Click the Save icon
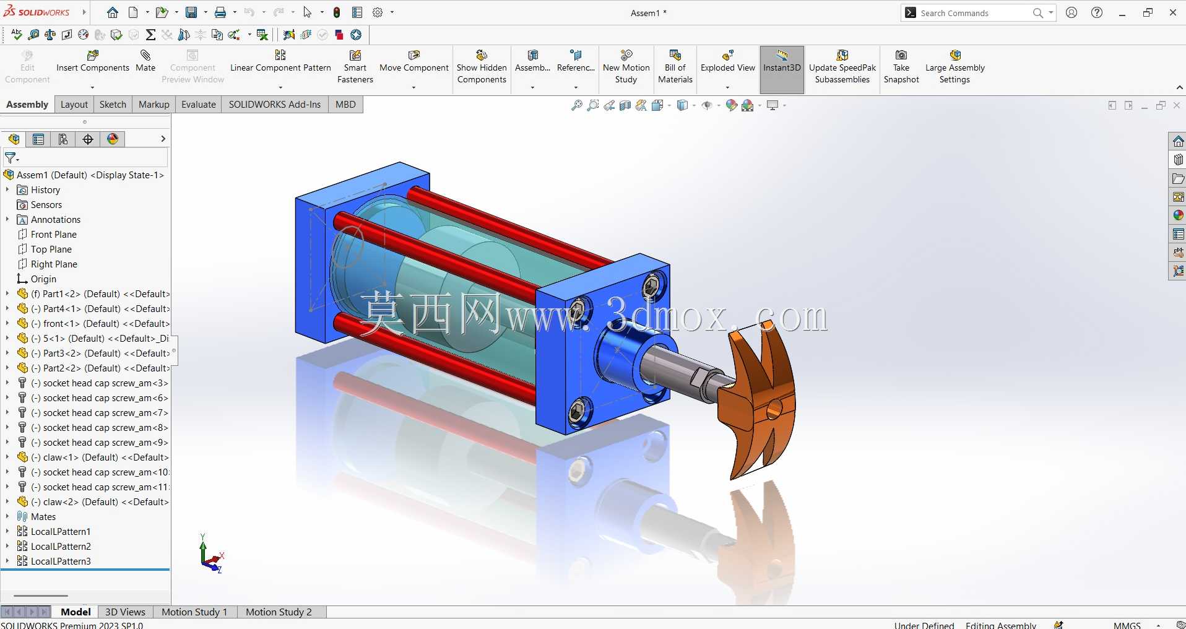This screenshot has height=629, width=1186. (191, 12)
